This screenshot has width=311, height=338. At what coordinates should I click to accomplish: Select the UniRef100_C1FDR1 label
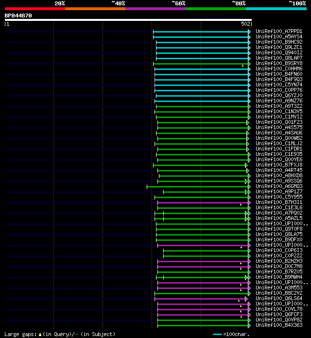point(279,149)
